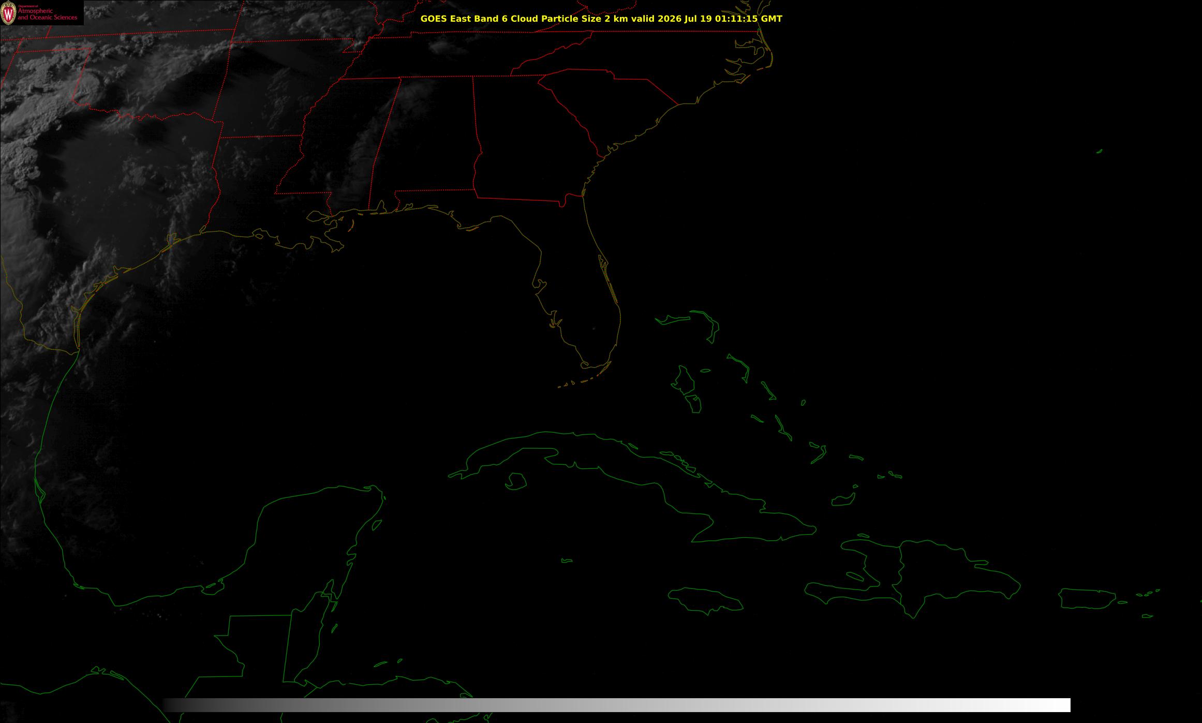Screen dimensions: 1202x723
Task: Click the Cayman Island outline south of Cuba
Action: click(567, 560)
